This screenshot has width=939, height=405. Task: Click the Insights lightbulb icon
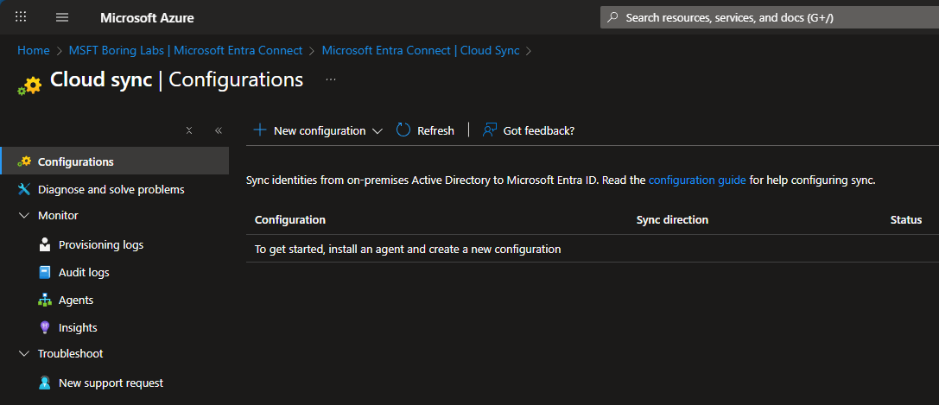[45, 327]
